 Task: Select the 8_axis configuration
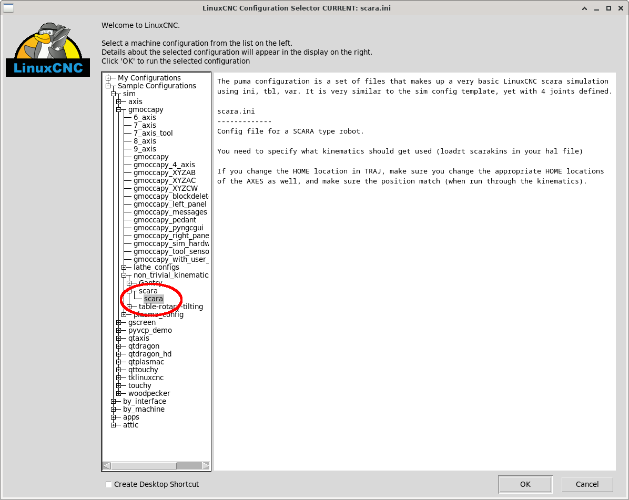coord(145,141)
